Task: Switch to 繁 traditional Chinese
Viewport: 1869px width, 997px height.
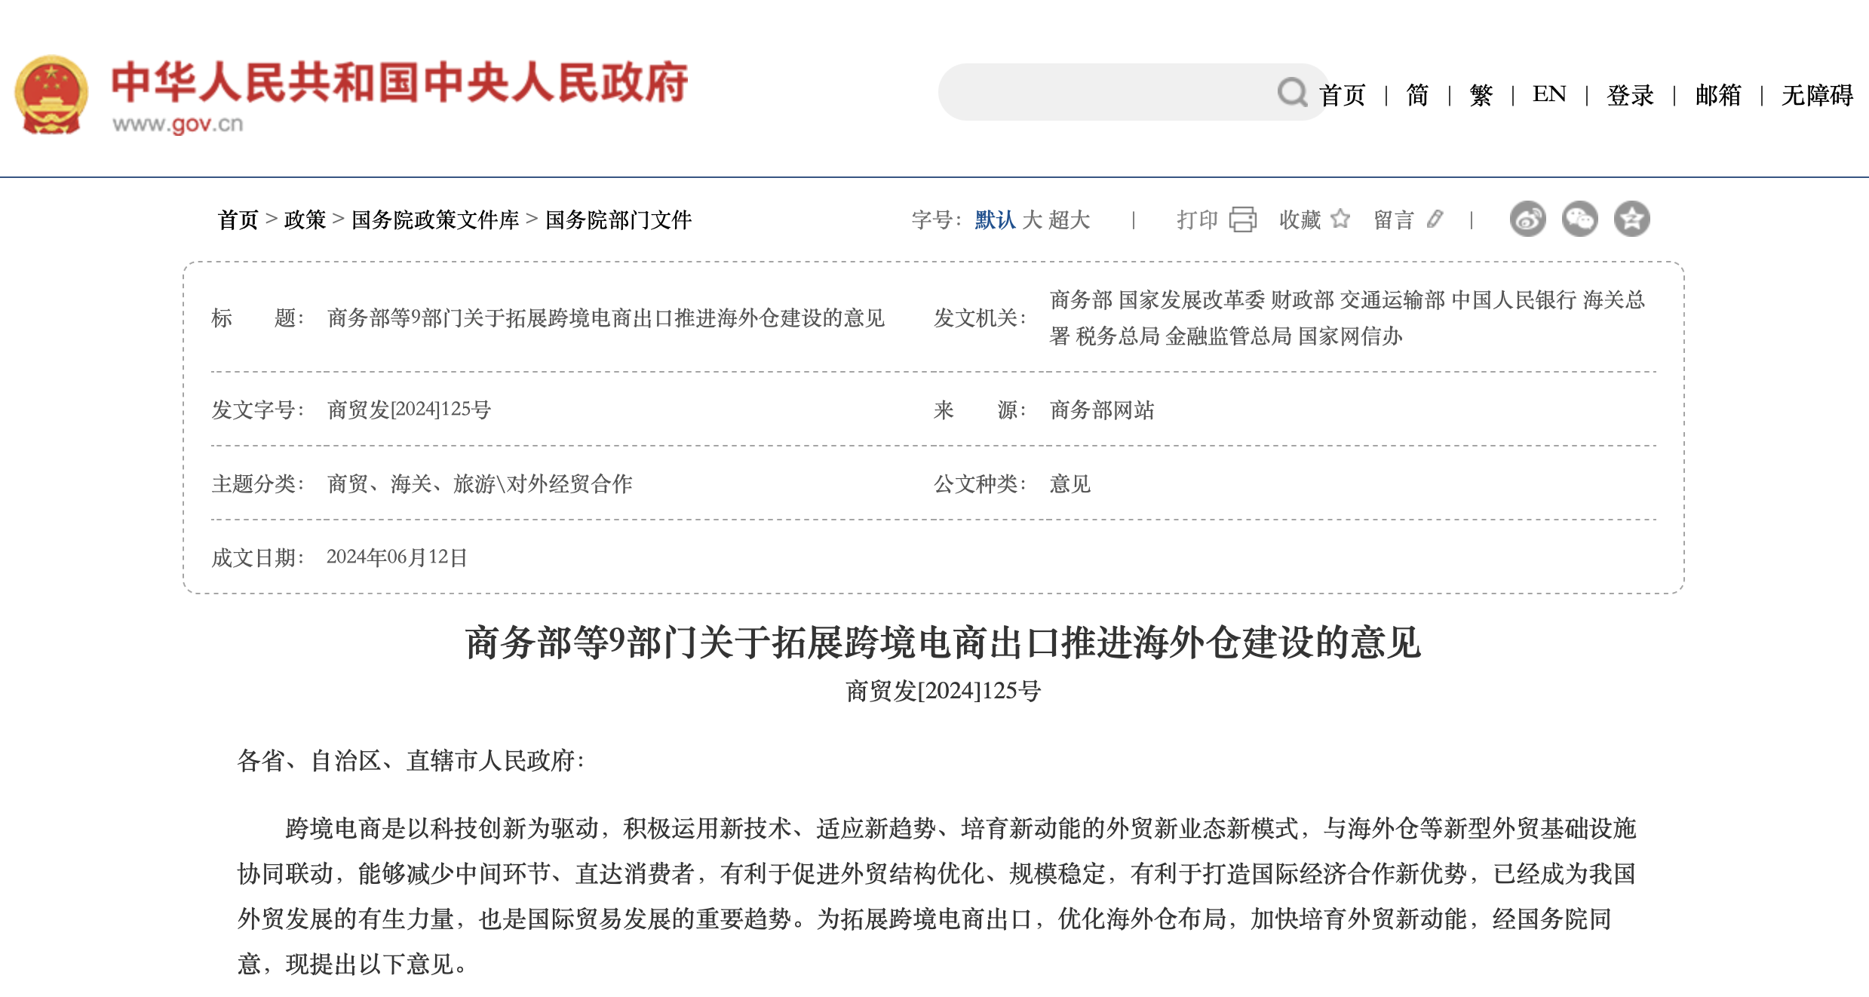Action: 1481,95
